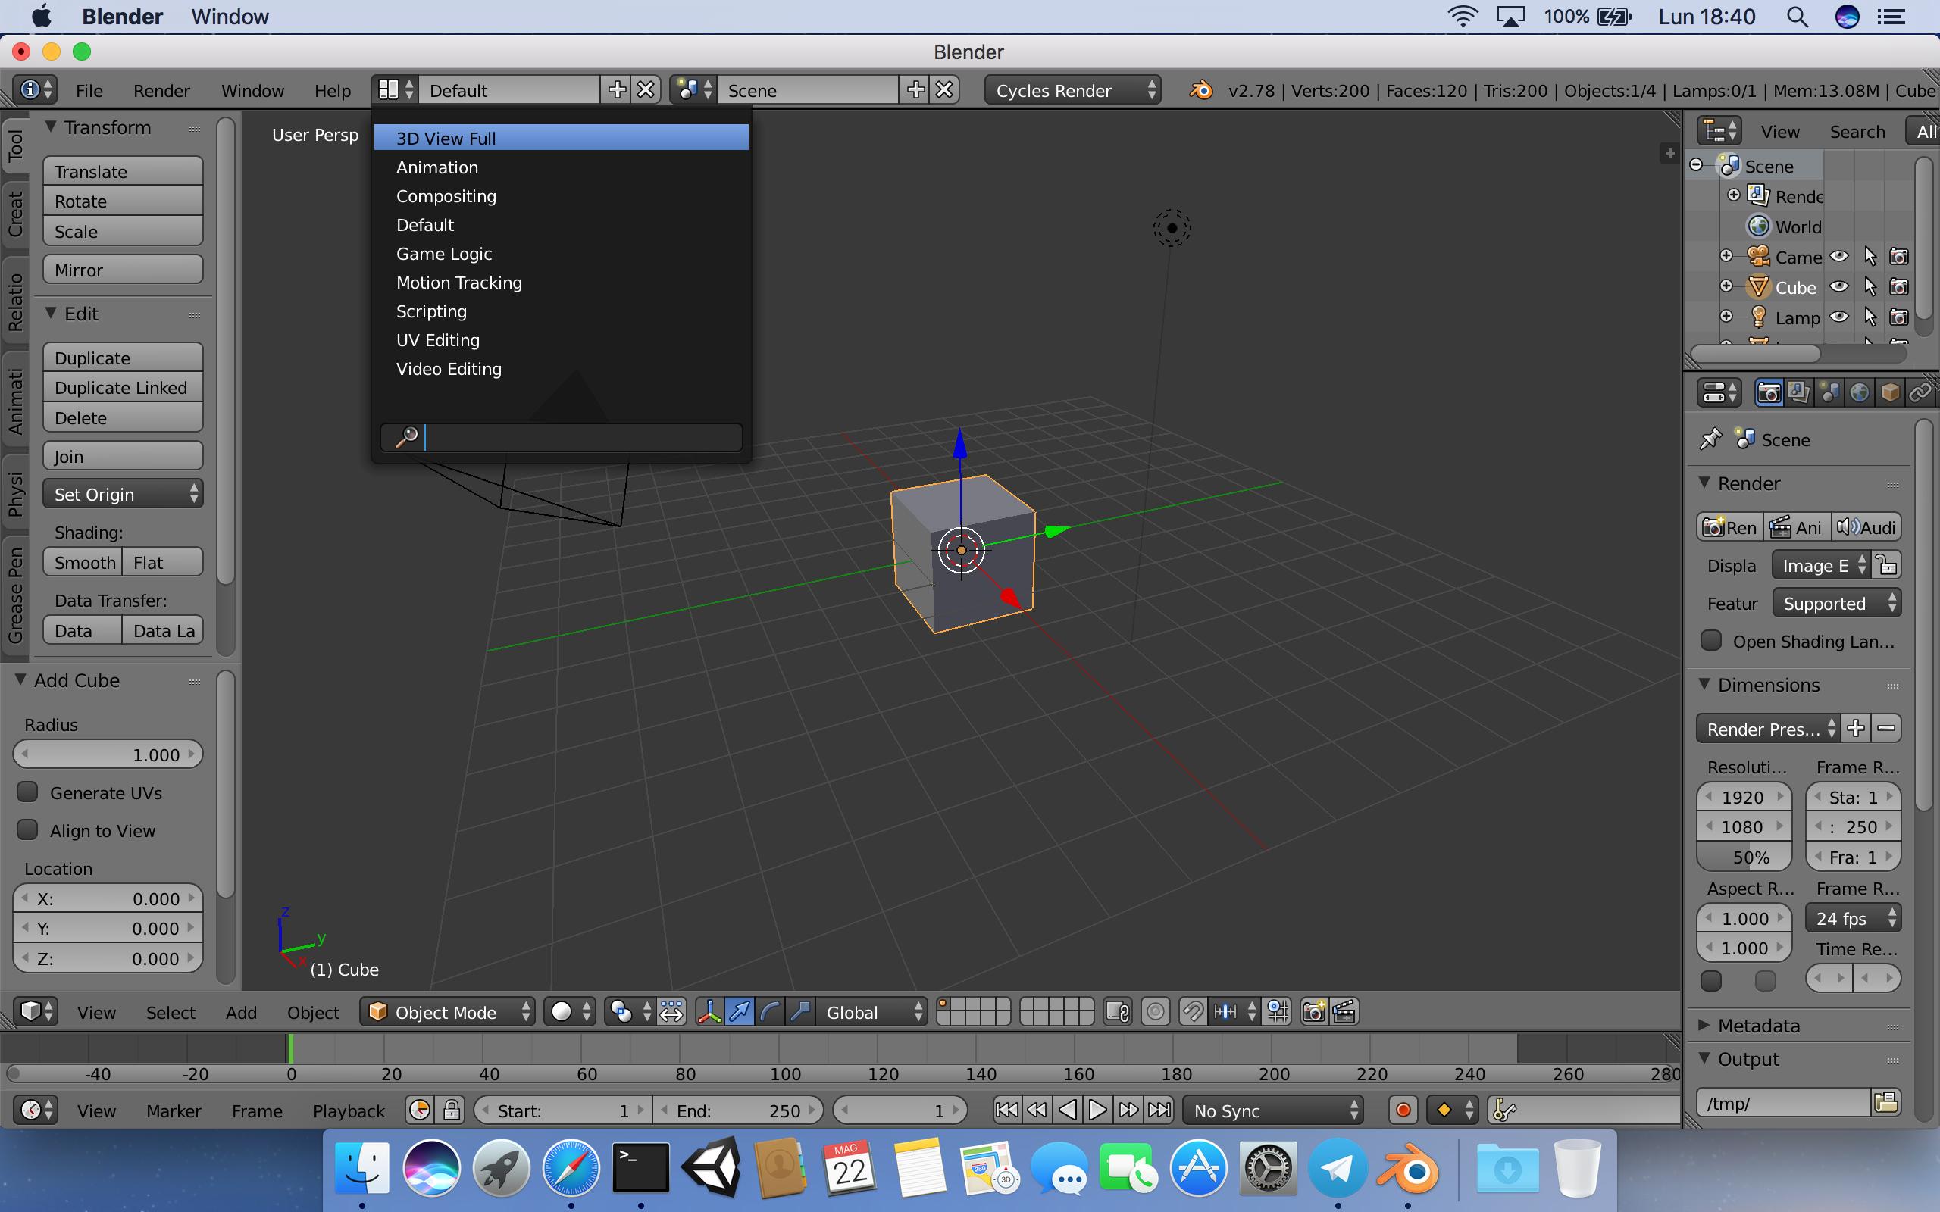1940x1212 pixels.
Task: Click the 3D View editor type icon
Action: pyautogui.click(x=36, y=1011)
